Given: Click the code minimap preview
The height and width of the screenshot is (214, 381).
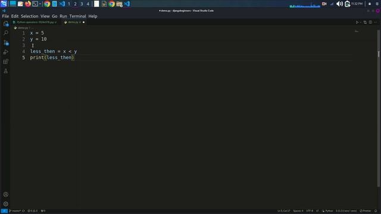Looking at the screenshot, I should click(357, 31).
